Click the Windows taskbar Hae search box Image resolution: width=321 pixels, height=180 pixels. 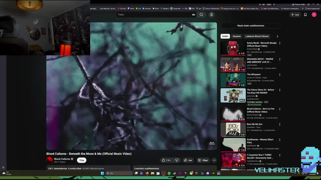pyautogui.click(x=119, y=173)
